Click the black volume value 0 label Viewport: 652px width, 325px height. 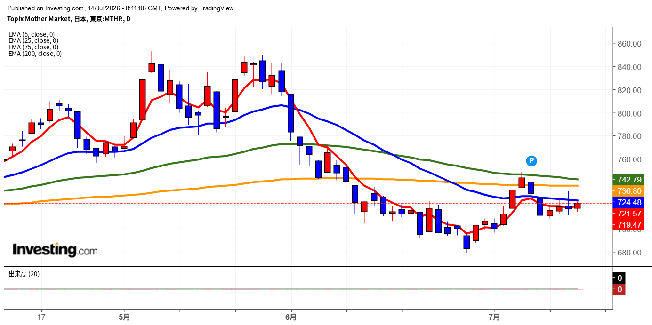619,278
